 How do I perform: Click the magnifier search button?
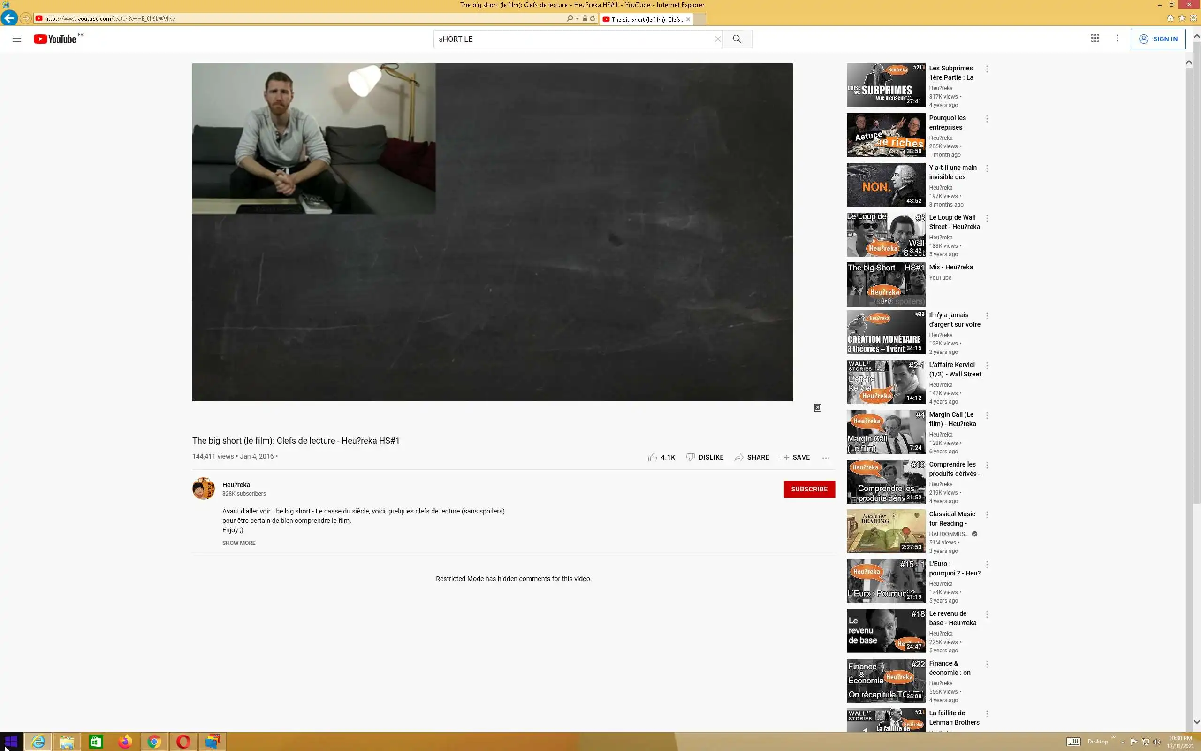coord(737,39)
